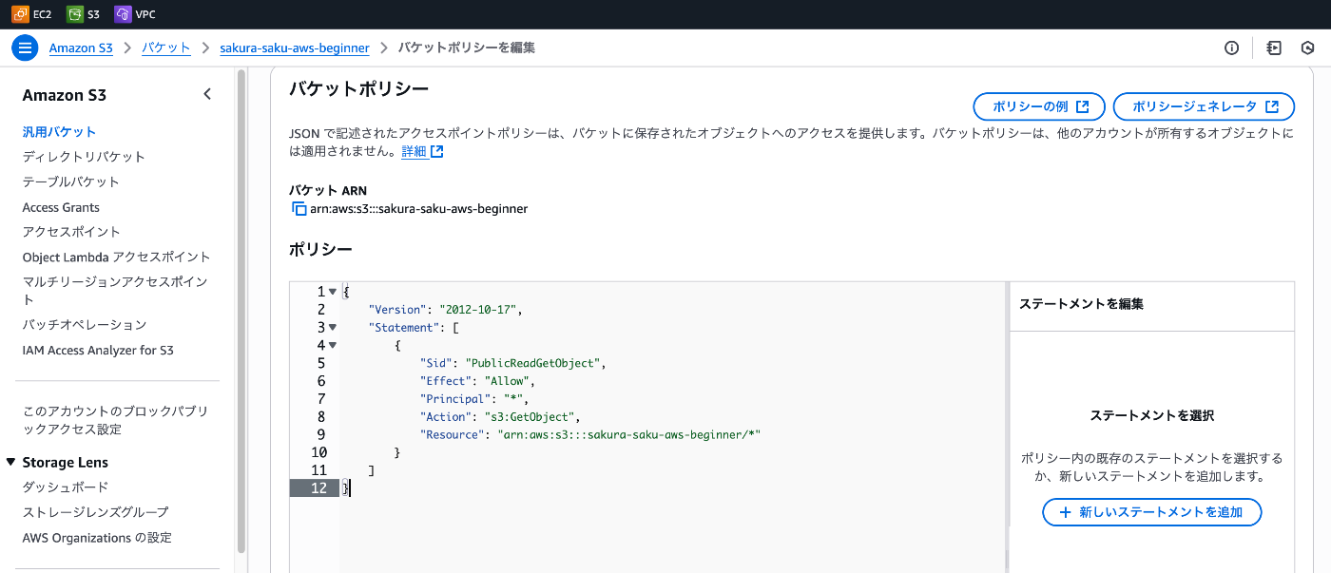Collapse the Storage Lens section
The height and width of the screenshot is (573, 1331).
click(x=11, y=462)
